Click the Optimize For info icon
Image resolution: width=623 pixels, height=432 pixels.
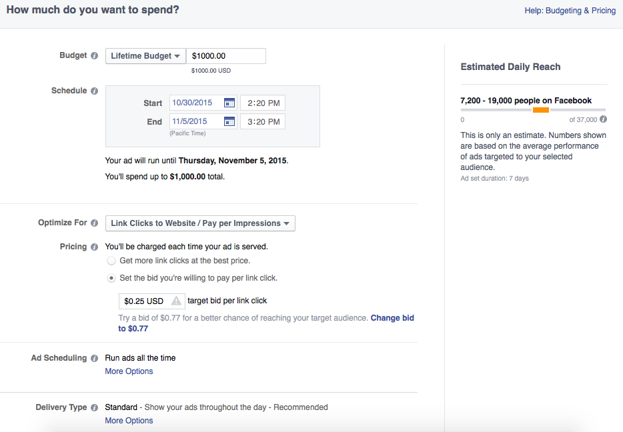(94, 223)
